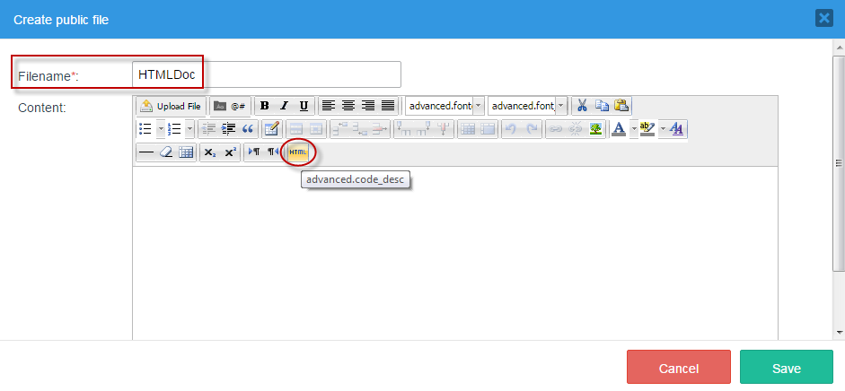Viewport: 845px width, 391px height.
Task: Click the Upload File button
Action: (x=171, y=106)
